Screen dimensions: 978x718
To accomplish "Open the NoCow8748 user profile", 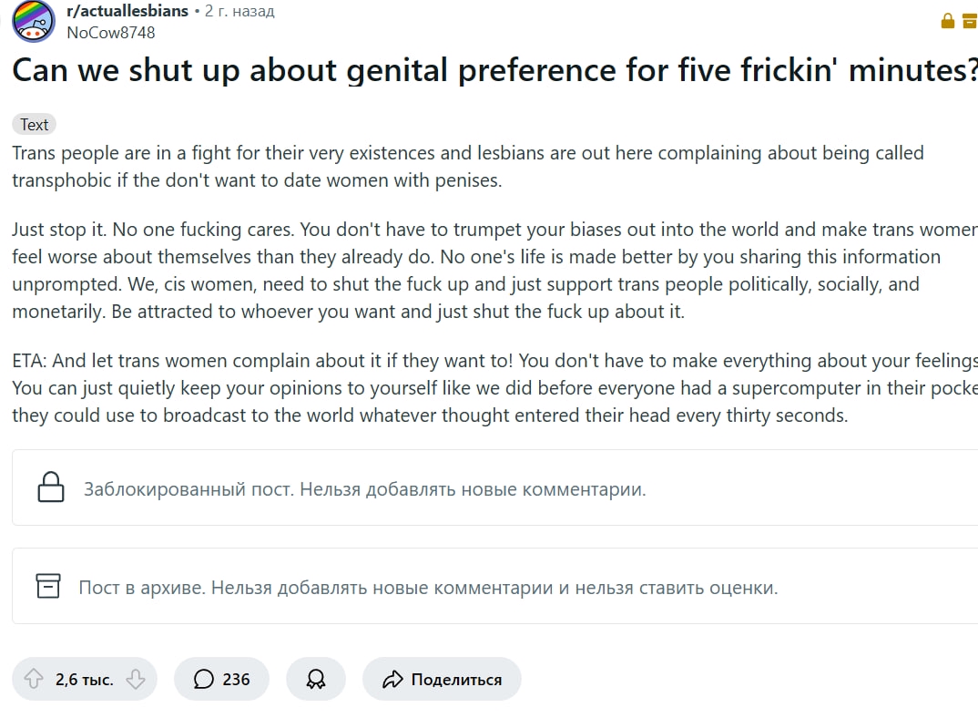I will (x=110, y=32).
